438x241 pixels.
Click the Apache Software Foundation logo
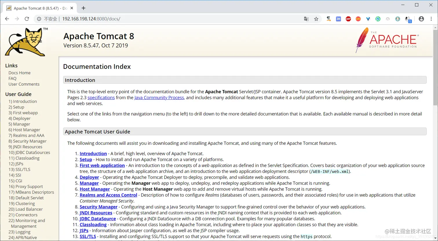387,40
